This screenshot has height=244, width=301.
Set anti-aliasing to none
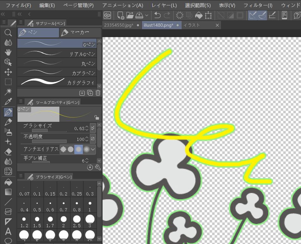[64, 149]
